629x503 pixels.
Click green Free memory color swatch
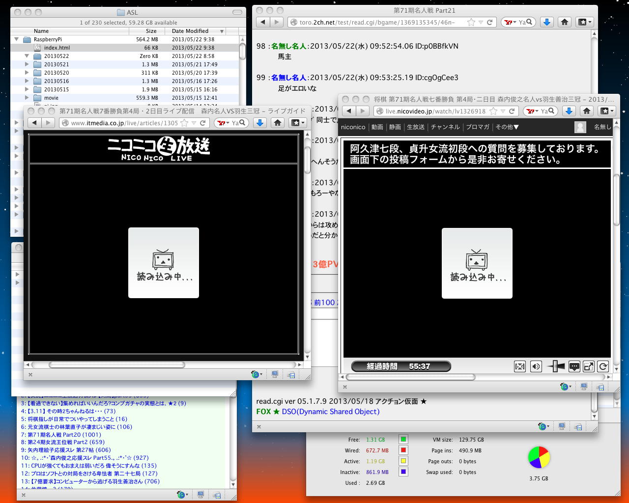point(403,440)
